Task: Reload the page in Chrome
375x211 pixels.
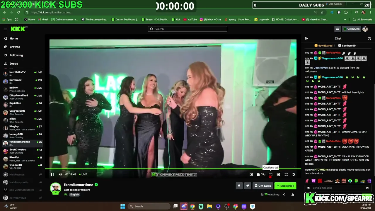Action: coord(18,12)
